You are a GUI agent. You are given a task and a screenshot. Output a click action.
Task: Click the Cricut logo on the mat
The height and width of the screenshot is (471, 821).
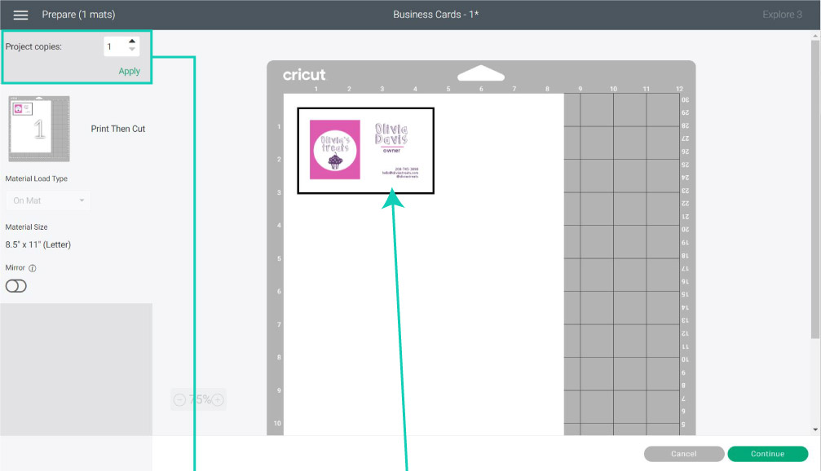coord(304,74)
